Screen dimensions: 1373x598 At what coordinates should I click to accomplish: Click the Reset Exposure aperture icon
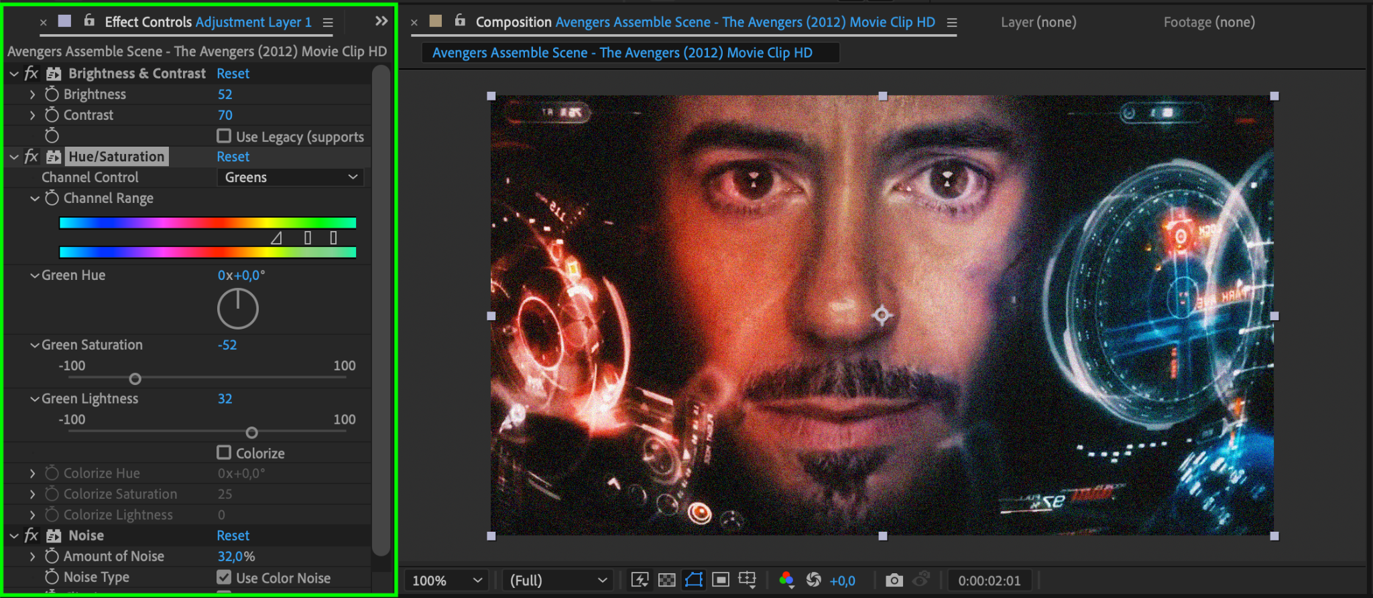coord(814,580)
